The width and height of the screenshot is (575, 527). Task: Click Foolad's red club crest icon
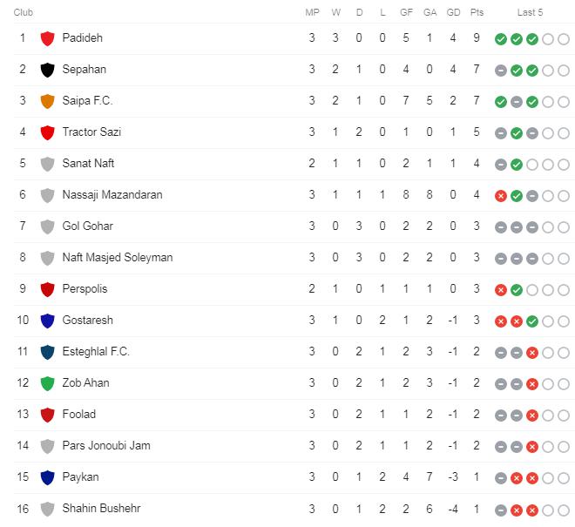[48, 415]
